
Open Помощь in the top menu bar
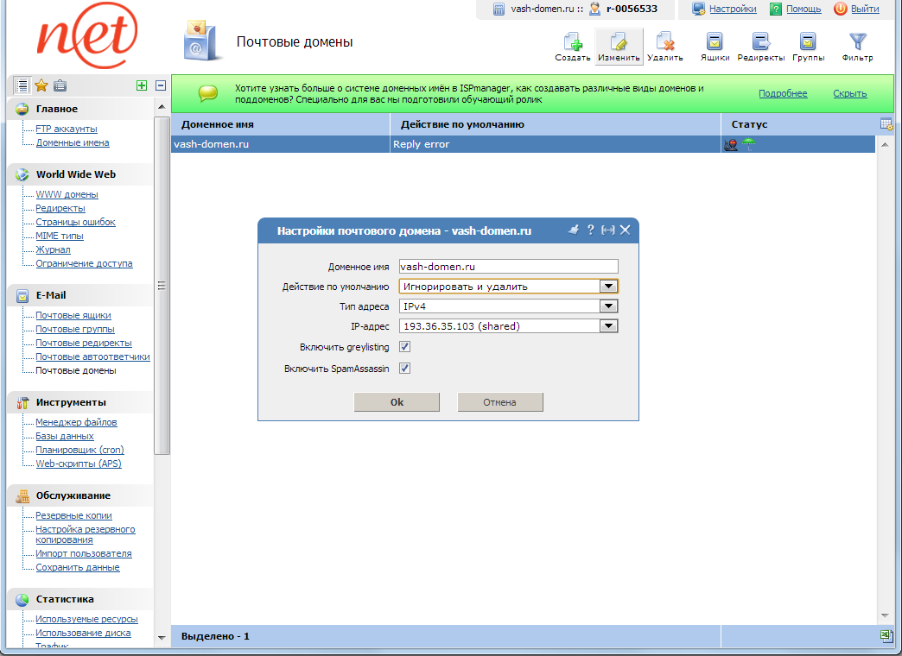pyautogui.click(x=801, y=9)
